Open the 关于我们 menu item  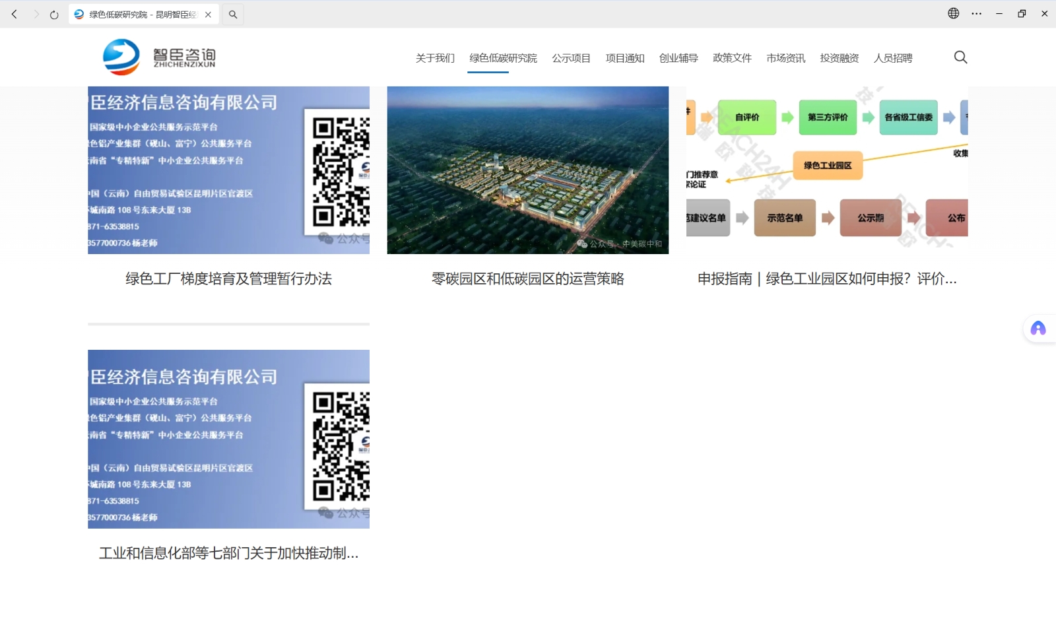434,58
